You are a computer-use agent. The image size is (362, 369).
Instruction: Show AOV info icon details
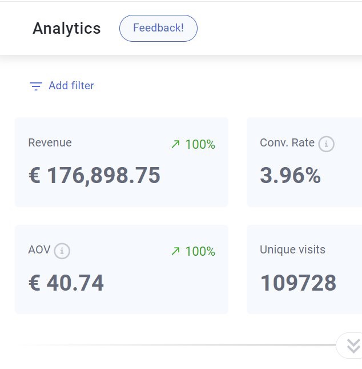[x=62, y=251]
